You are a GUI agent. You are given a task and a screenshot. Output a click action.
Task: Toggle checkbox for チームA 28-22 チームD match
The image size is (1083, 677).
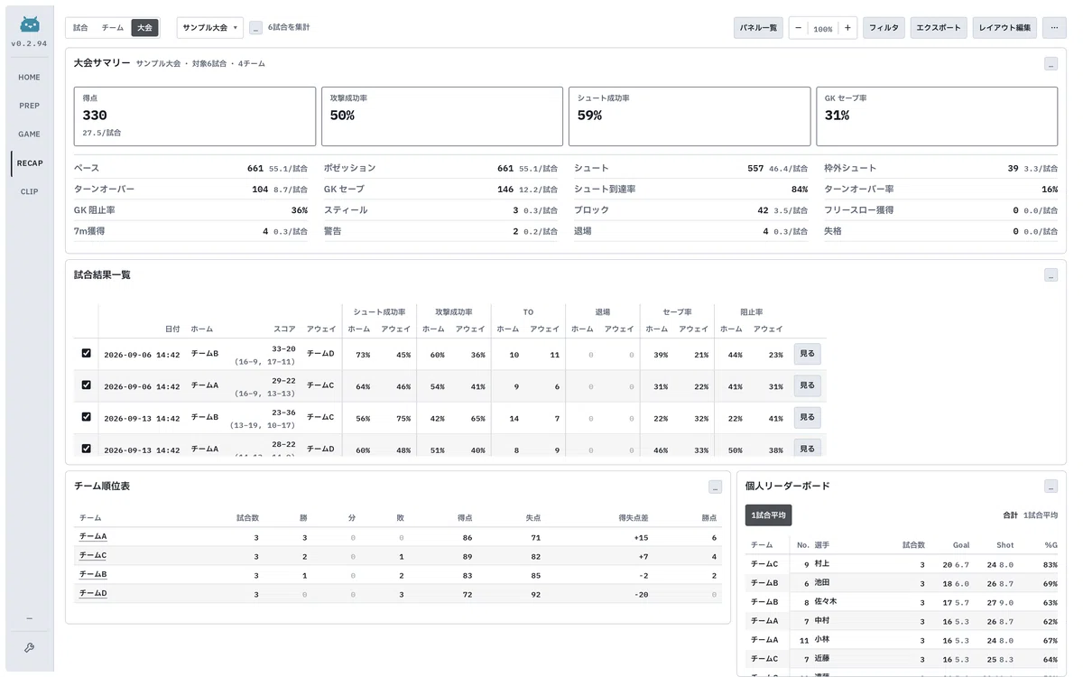tap(86, 448)
